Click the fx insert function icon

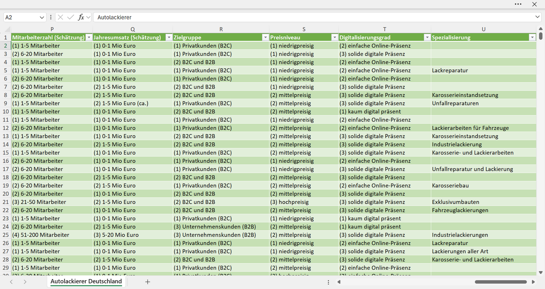[x=81, y=17]
